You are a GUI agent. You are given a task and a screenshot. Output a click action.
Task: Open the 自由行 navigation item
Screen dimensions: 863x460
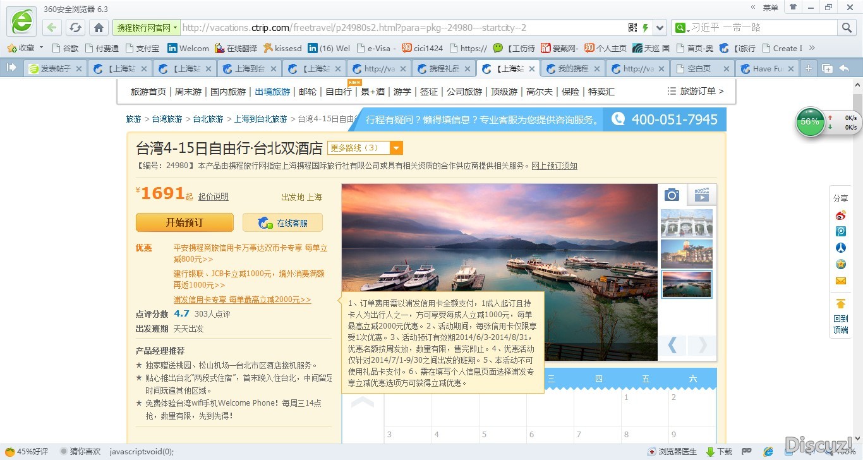pyautogui.click(x=339, y=92)
